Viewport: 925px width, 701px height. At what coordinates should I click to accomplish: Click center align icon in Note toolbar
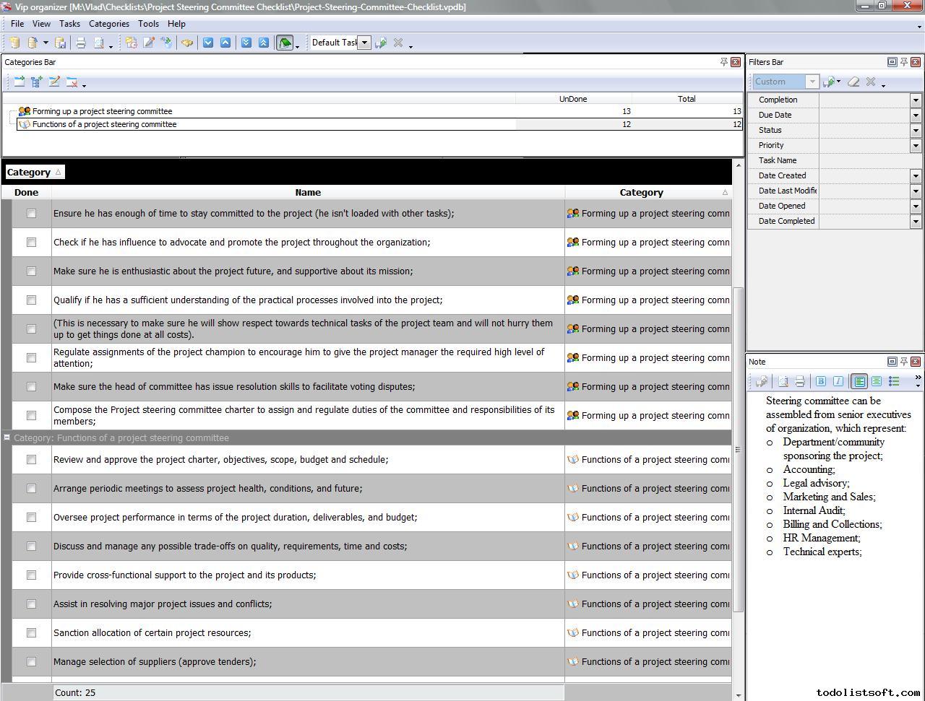(877, 381)
